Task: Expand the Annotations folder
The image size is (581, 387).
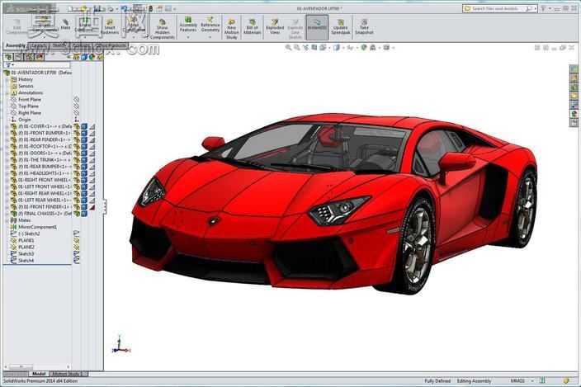Action: 7,93
